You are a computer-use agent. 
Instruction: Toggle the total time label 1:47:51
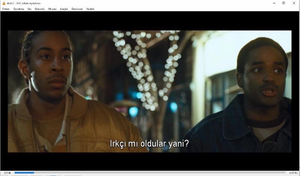coord(293,173)
